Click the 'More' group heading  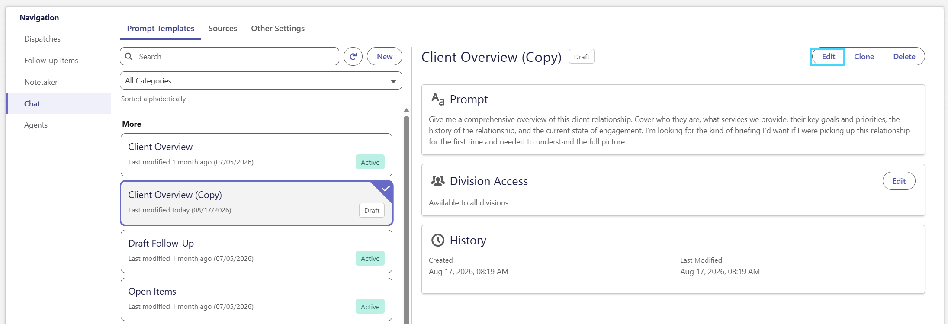click(x=132, y=124)
